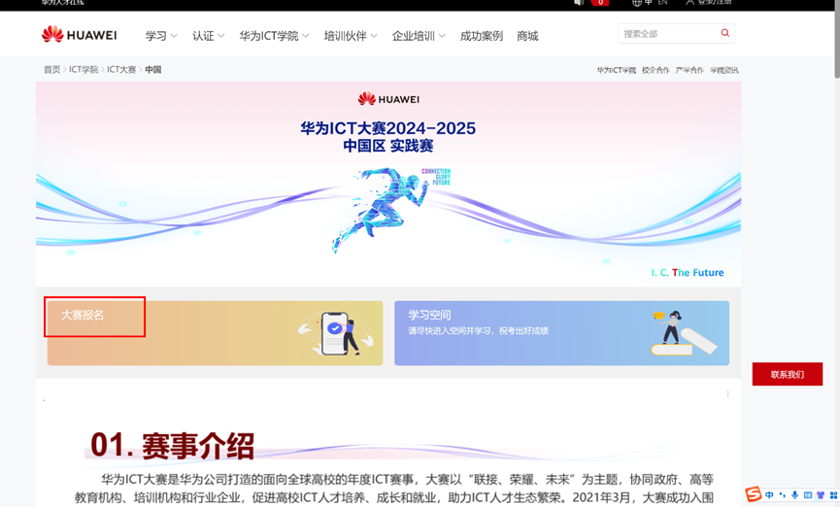
Task: Open the Sogou toolbox grid icon
Action: (x=833, y=495)
